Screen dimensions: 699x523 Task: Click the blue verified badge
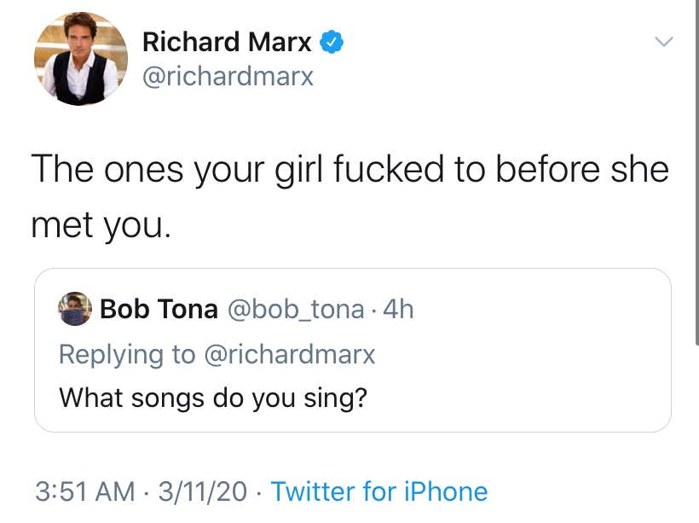click(331, 40)
